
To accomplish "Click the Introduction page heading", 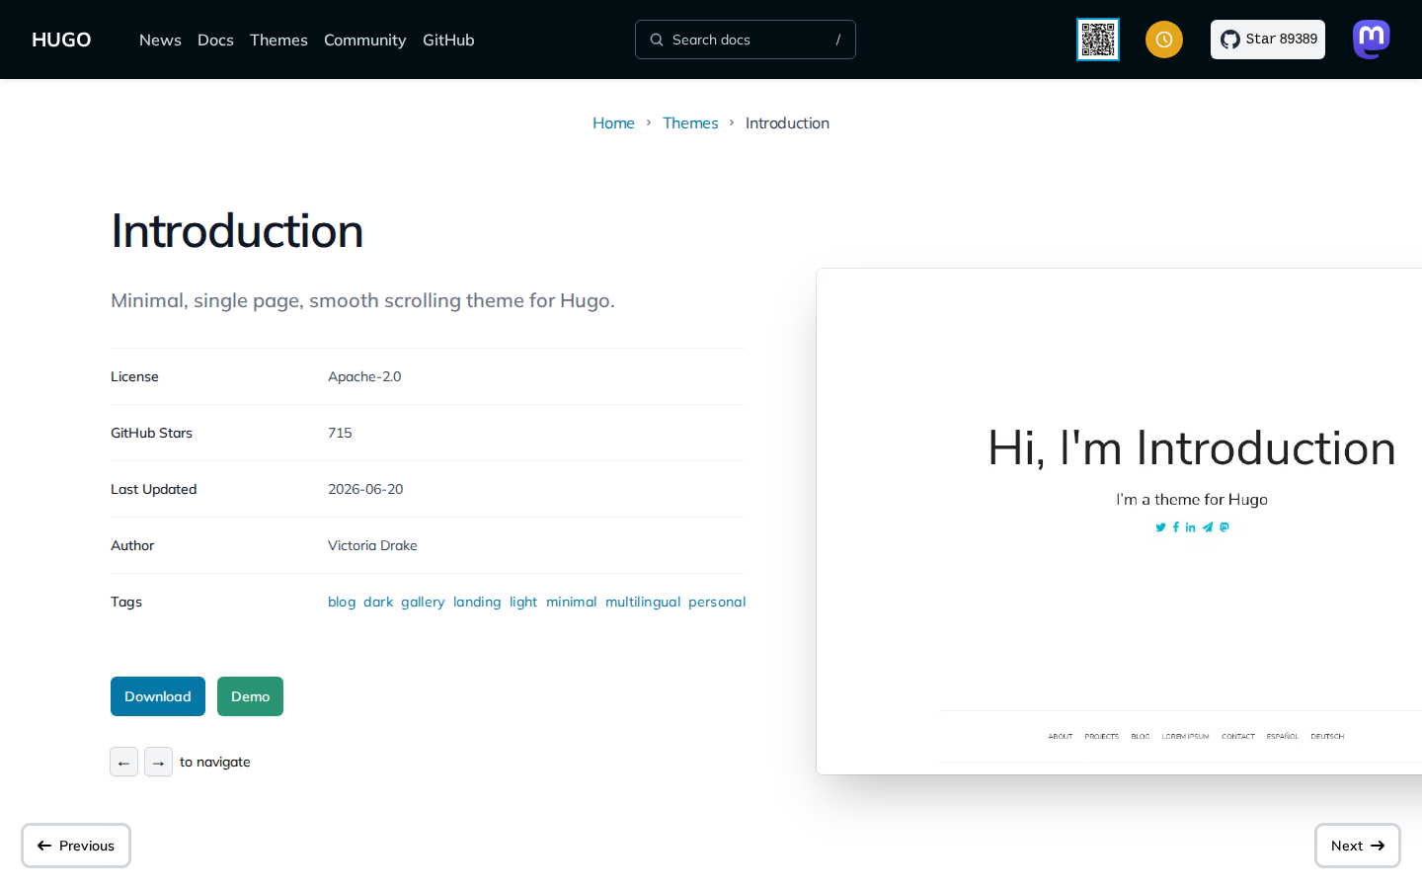I will tap(237, 231).
